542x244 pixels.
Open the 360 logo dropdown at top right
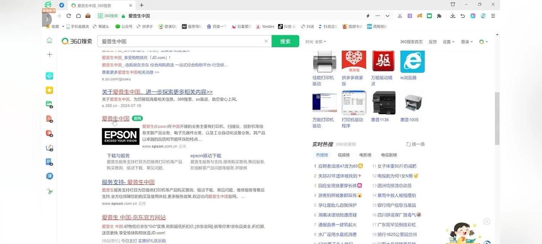click(484, 42)
